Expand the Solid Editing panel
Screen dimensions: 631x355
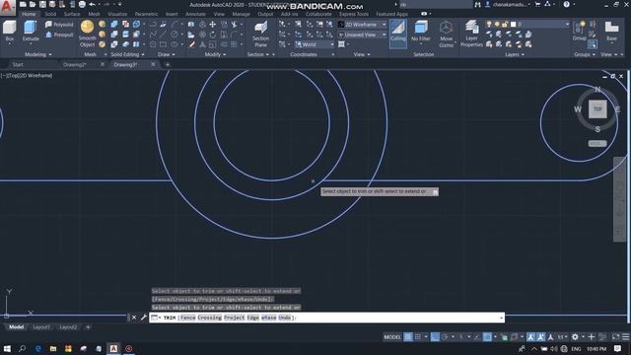(x=127, y=54)
